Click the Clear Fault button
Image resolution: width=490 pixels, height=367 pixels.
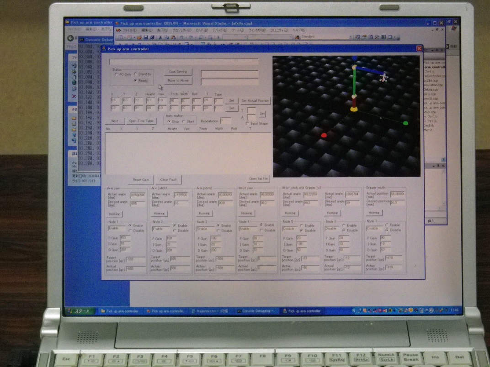click(168, 180)
